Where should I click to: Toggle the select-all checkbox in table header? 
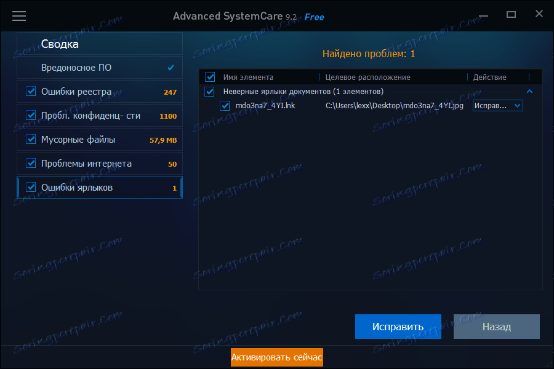(210, 77)
